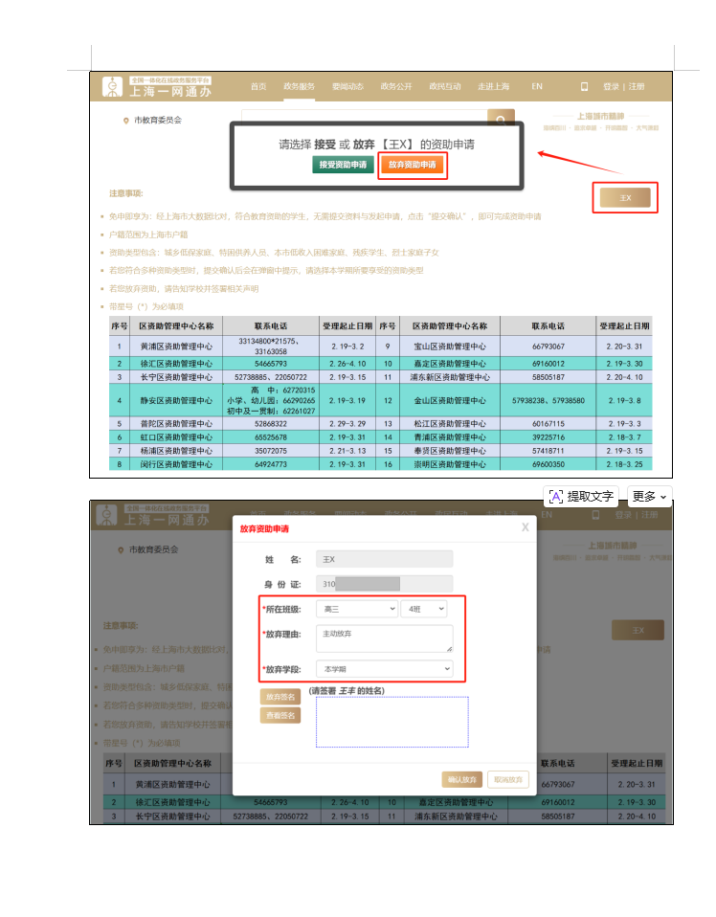The image size is (716, 917).
Task: Click the dimmed 王X button behind the dialog
Action: (x=638, y=631)
